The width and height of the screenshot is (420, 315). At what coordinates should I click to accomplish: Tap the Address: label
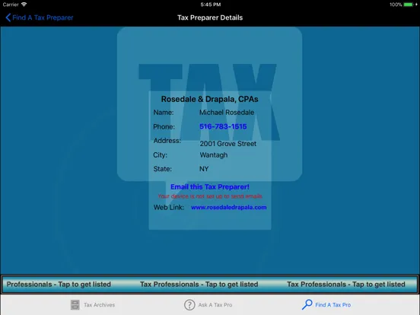167,141
